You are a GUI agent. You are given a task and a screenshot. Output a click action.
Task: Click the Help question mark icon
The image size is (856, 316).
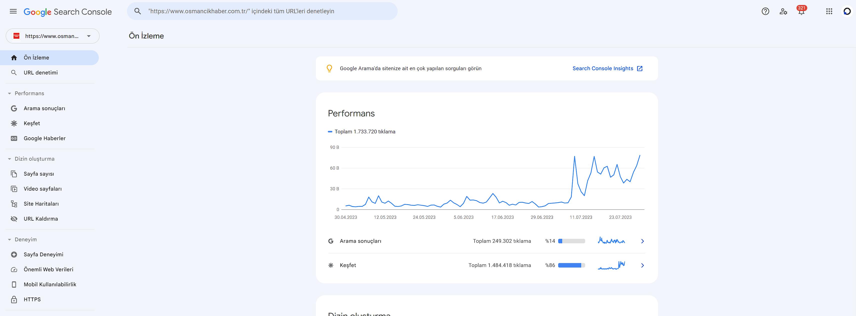tap(765, 11)
